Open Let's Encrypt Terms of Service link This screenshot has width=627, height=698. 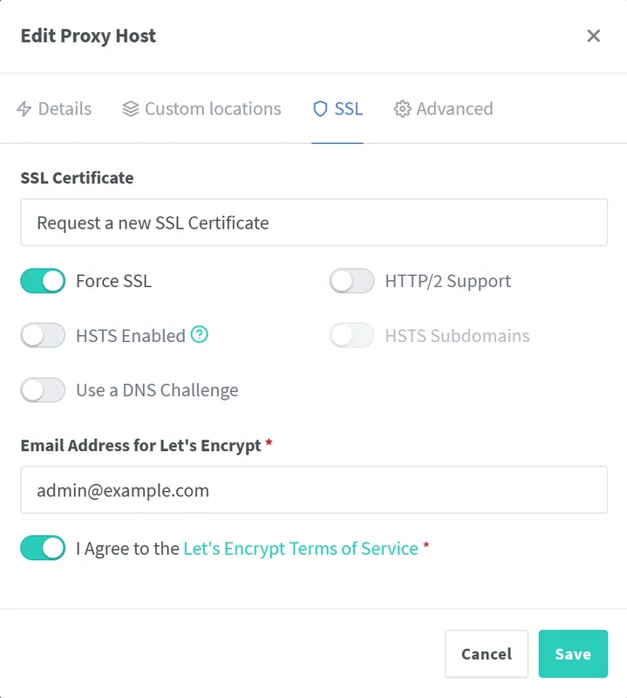301,549
